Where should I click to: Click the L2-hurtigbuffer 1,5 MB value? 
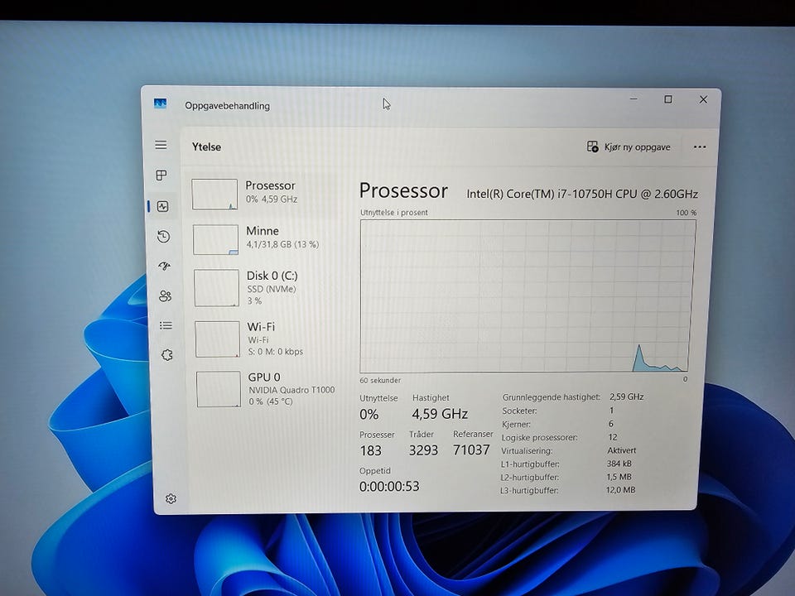[x=619, y=477]
